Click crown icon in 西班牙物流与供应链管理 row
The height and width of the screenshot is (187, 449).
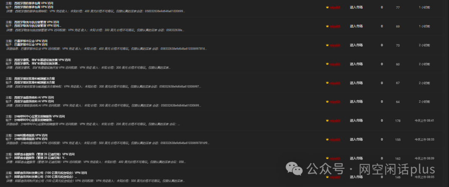(x=327, y=26)
